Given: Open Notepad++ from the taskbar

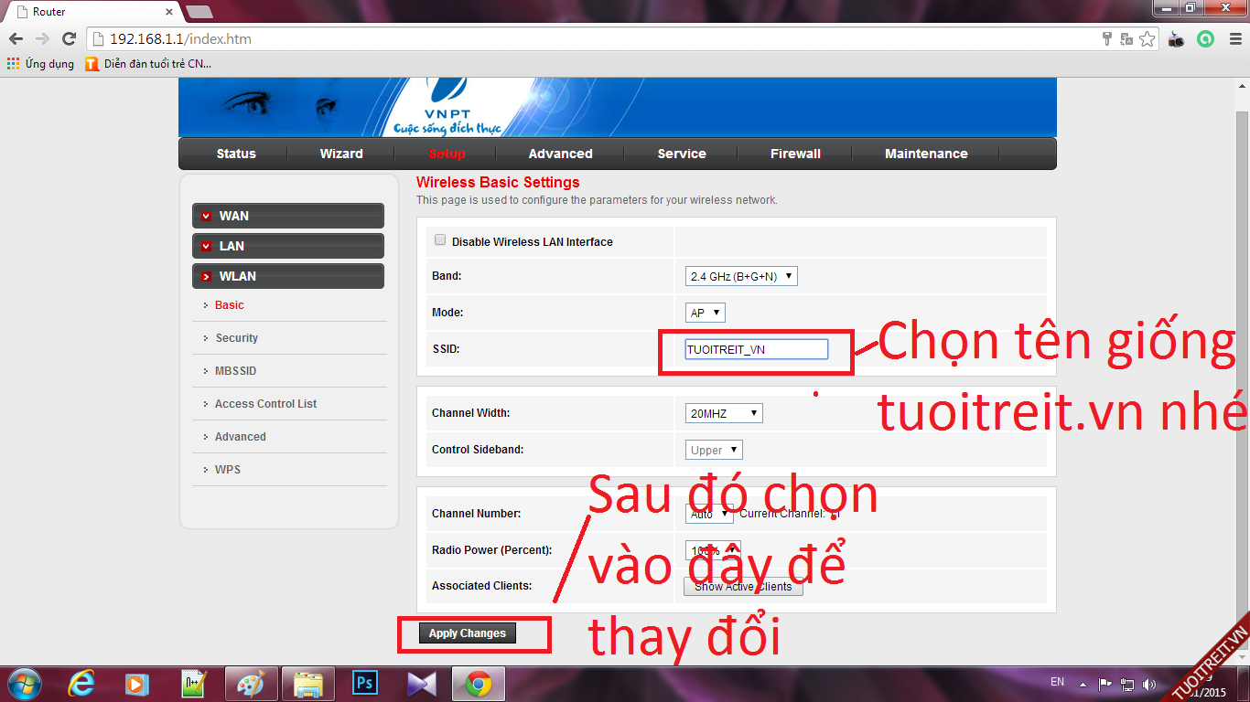Looking at the screenshot, I should [x=194, y=684].
